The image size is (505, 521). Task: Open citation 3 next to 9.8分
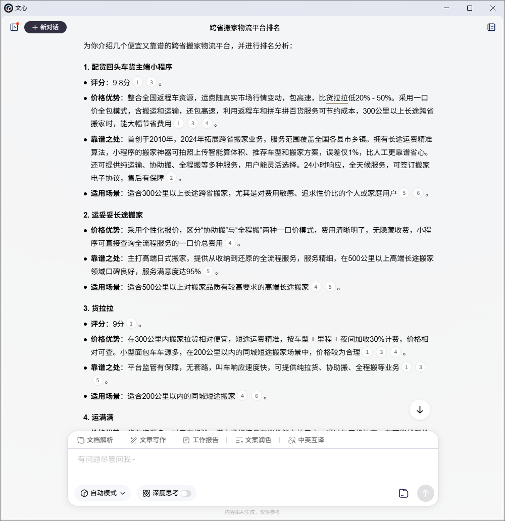[151, 82]
